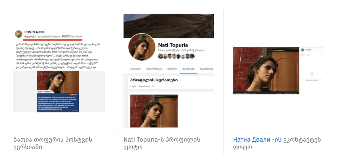Click the POSTV News page avatar
The height and width of the screenshot is (168, 342).
click(x=19, y=34)
